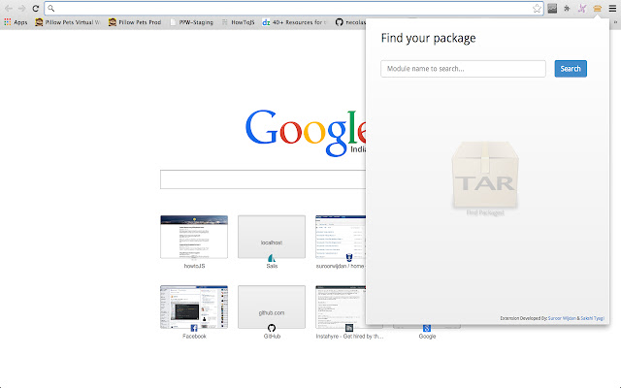The image size is (621, 388).
Task: Open the Apps bookmarks shortcut
Action: [x=16, y=22]
